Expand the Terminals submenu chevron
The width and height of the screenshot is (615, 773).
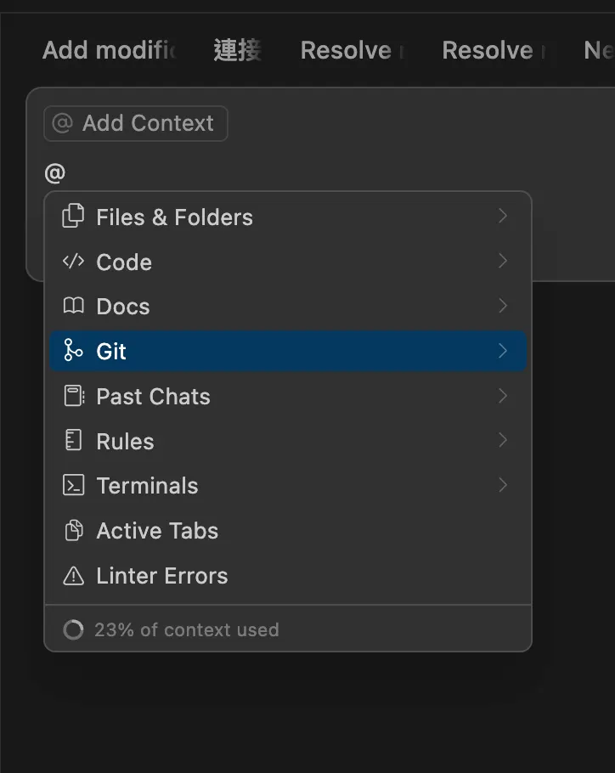[503, 485]
